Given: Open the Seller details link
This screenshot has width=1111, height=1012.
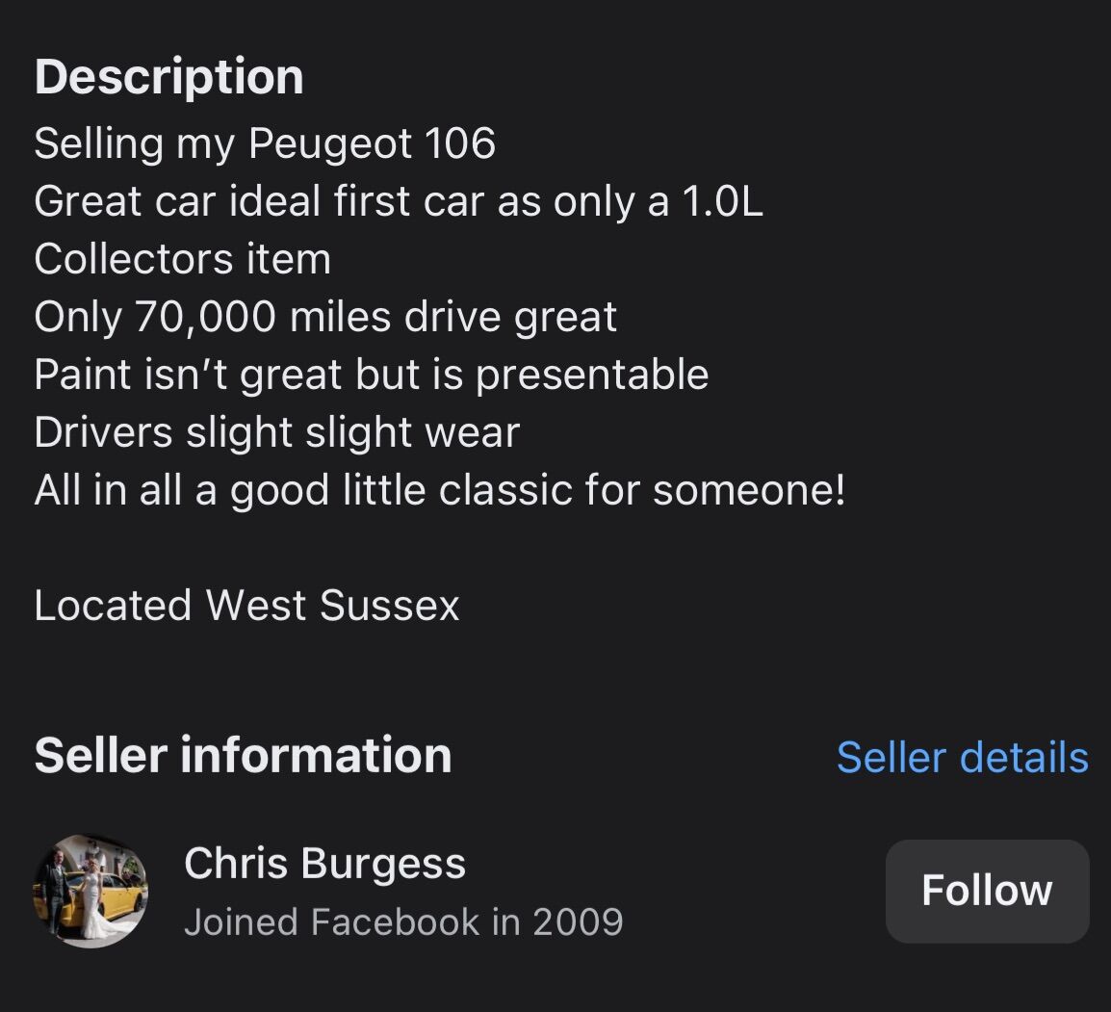Looking at the screenshot, I should click(x=962, y=758).
